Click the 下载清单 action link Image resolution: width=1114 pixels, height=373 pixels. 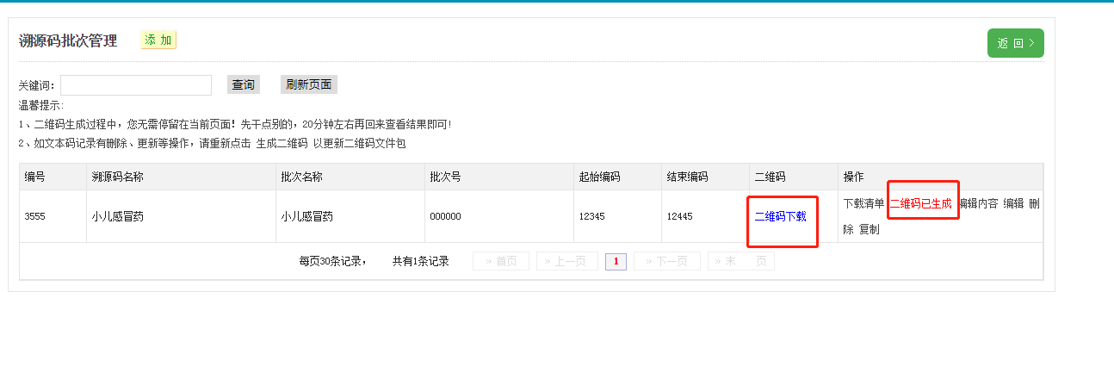point(863,203)
